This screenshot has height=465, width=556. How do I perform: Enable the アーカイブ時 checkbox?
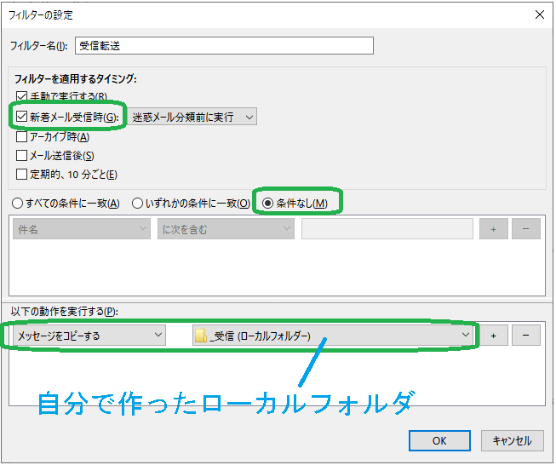(22, 136)
